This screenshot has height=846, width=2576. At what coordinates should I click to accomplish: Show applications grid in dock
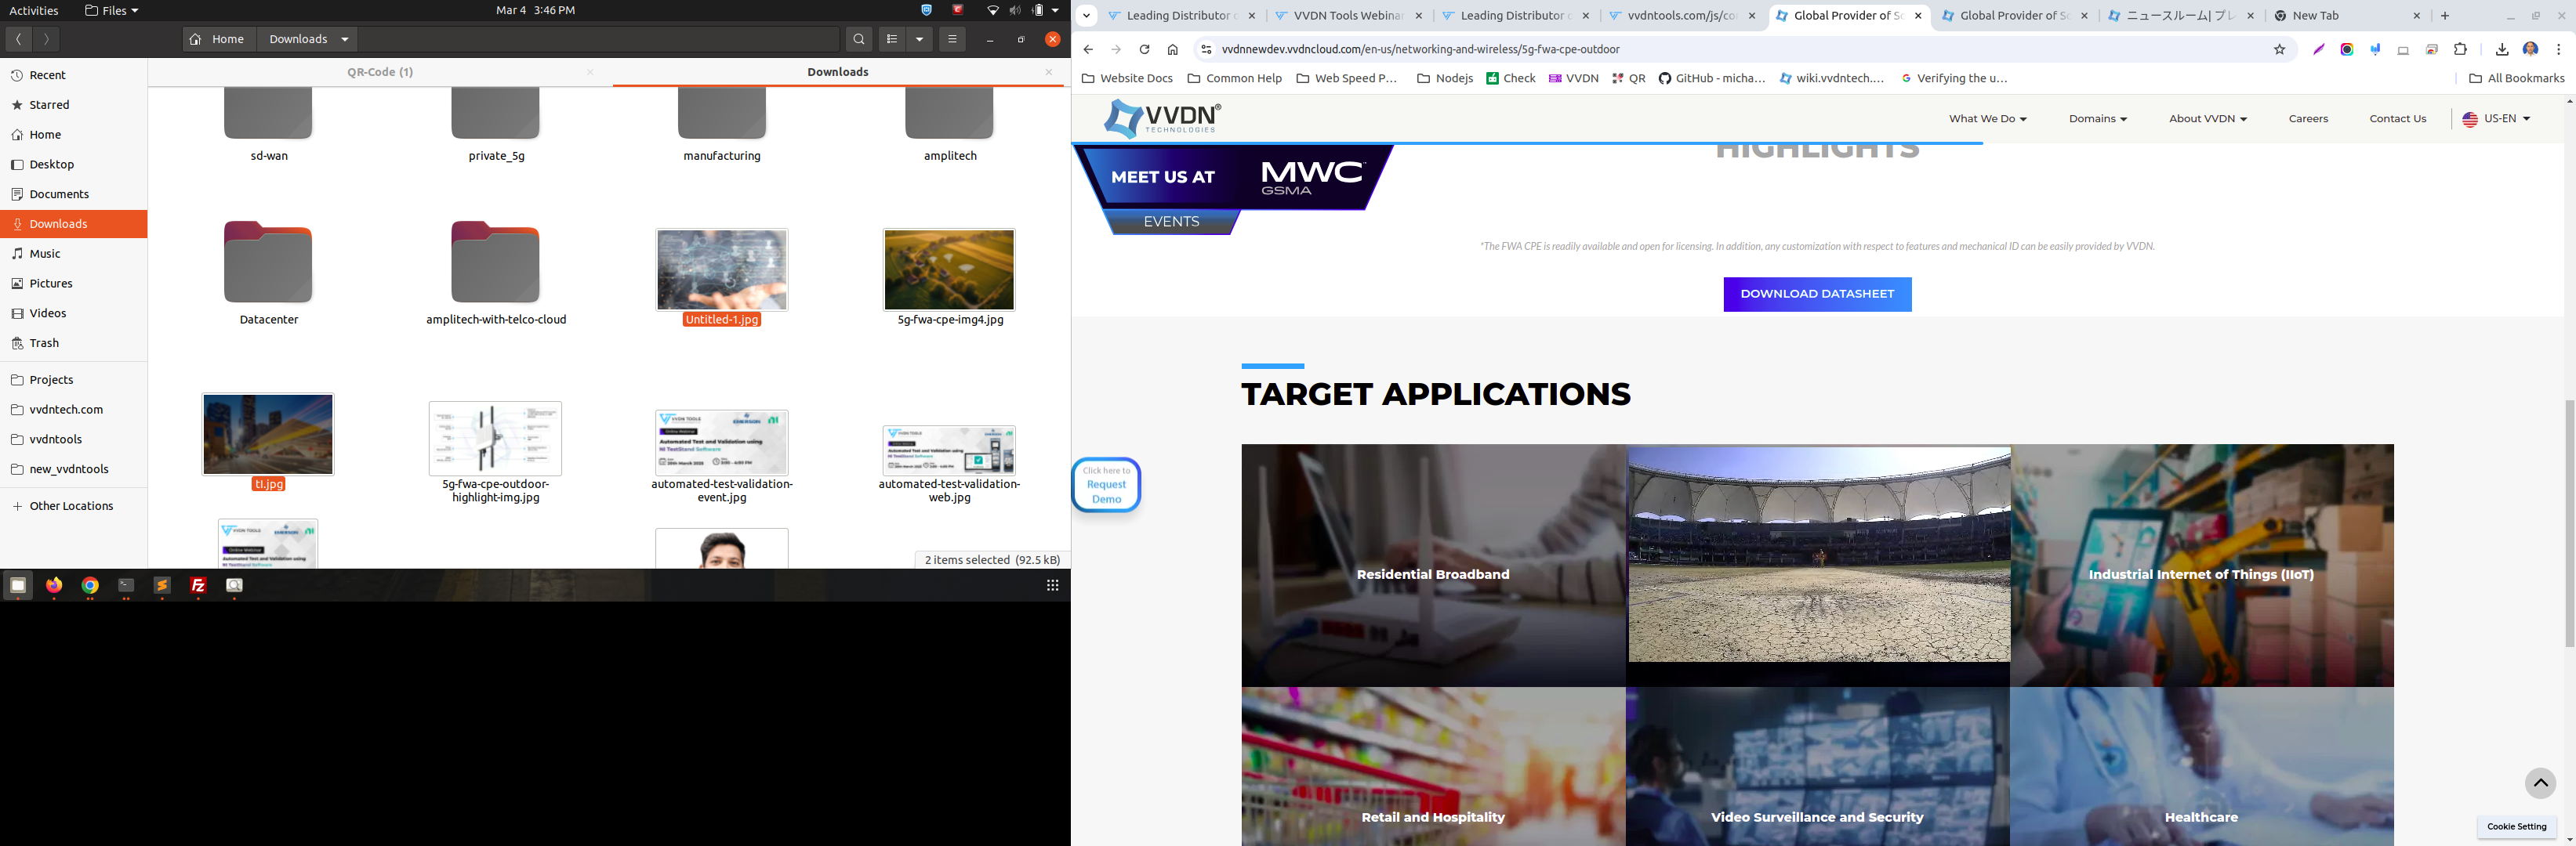(x=1052, y=585)
